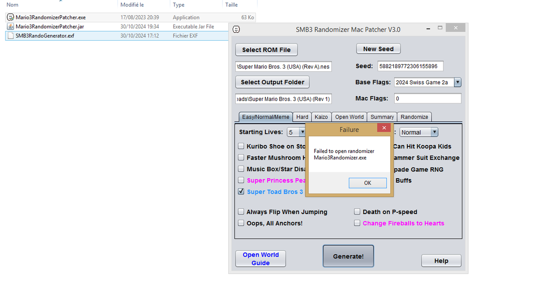The width and height of the screenshot is (537, 287).
Task: Enable Faster Mushroom checkbox
Action: click(241, 158)
